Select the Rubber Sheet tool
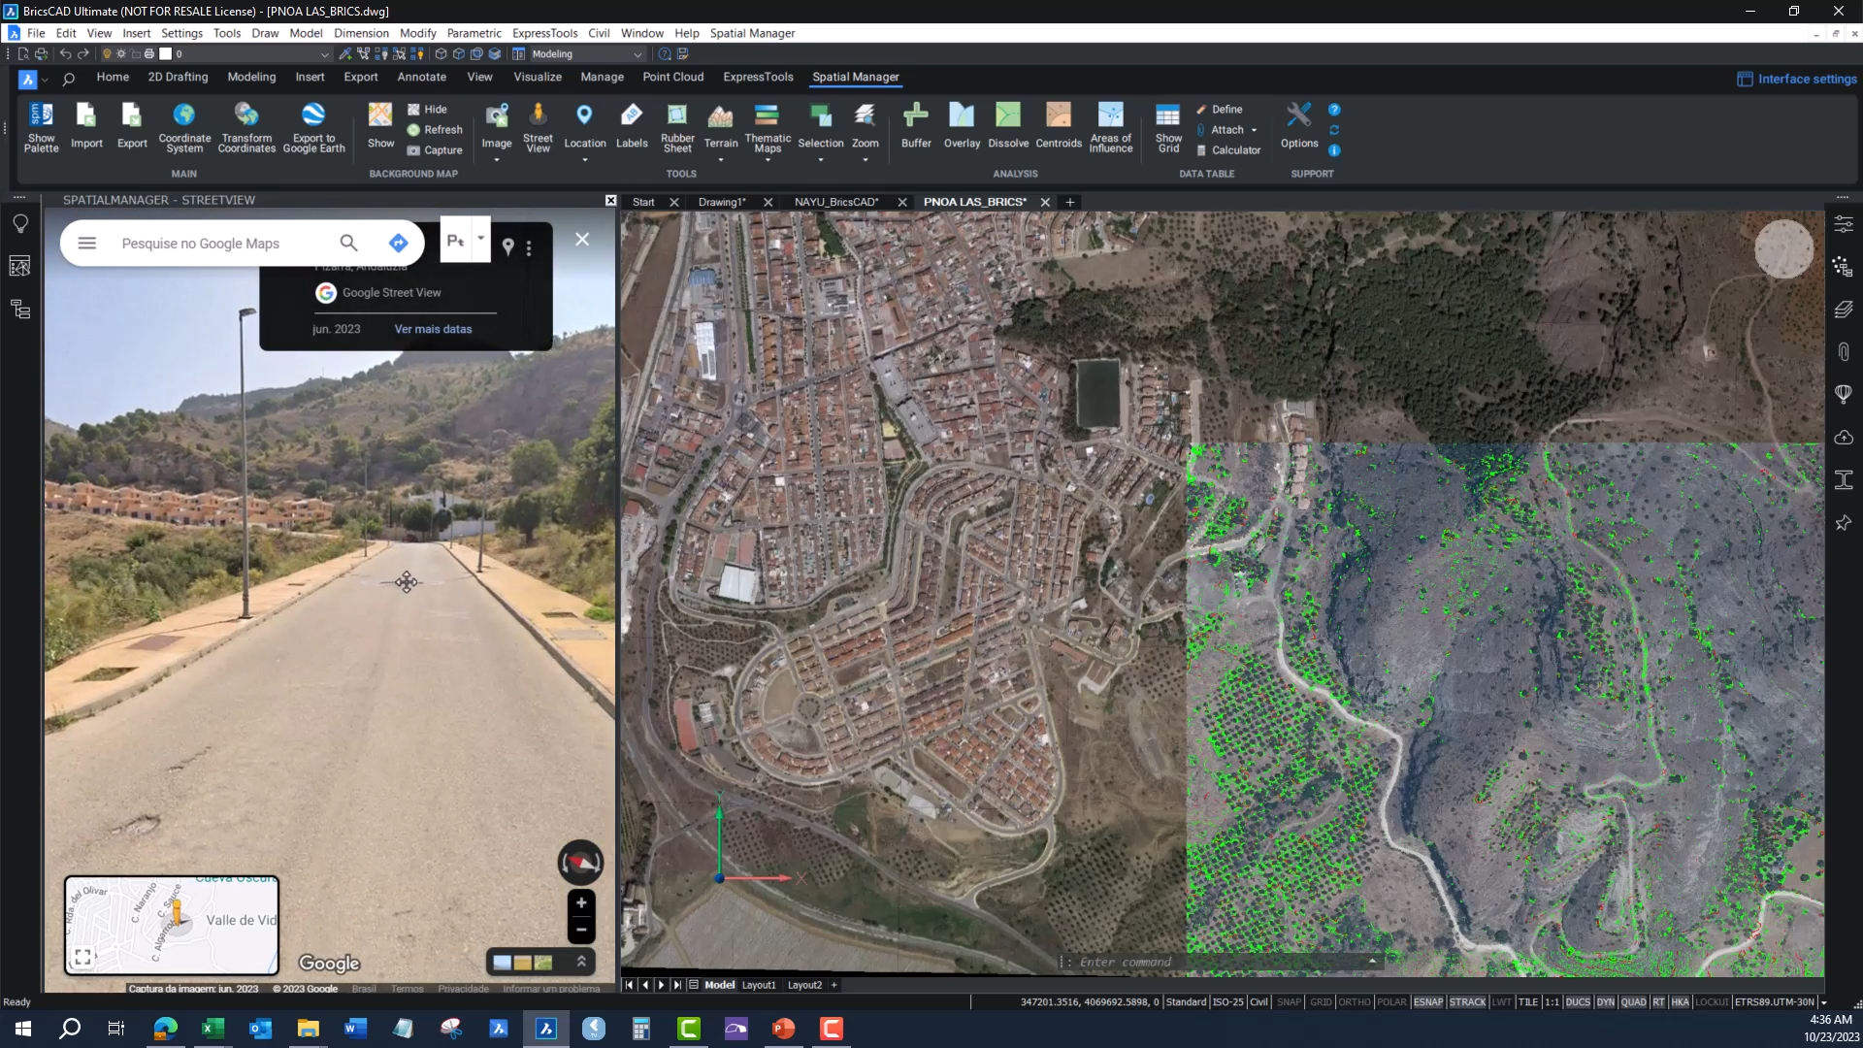Image resolution: width=1863 pixels, height=1048 pixels. pyautogui.click(x=676, y=127)
